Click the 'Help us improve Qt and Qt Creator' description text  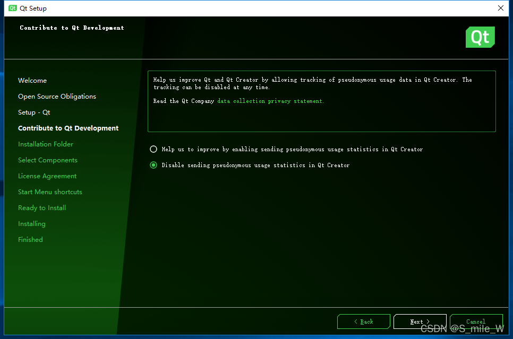tap(312, 83)
